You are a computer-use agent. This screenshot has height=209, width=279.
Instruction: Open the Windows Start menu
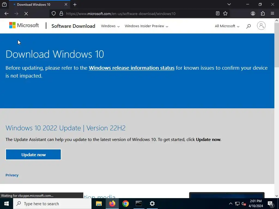tap(7, 204)
